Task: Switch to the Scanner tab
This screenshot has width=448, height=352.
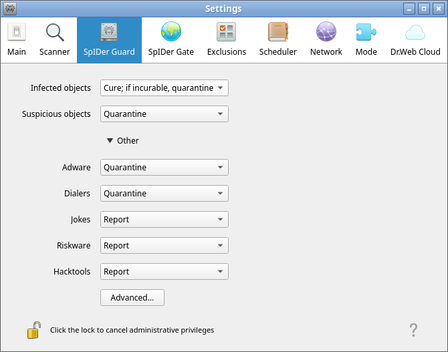Action: click(x=55, y=40)
